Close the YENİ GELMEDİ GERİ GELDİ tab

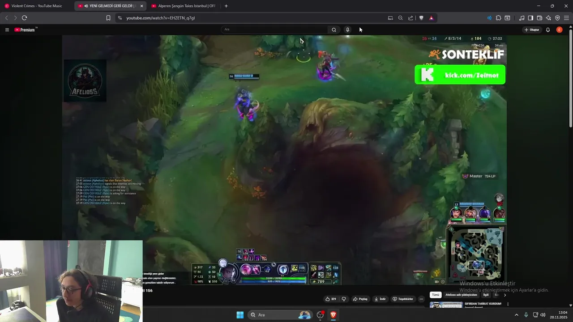(x=141, y=6)
